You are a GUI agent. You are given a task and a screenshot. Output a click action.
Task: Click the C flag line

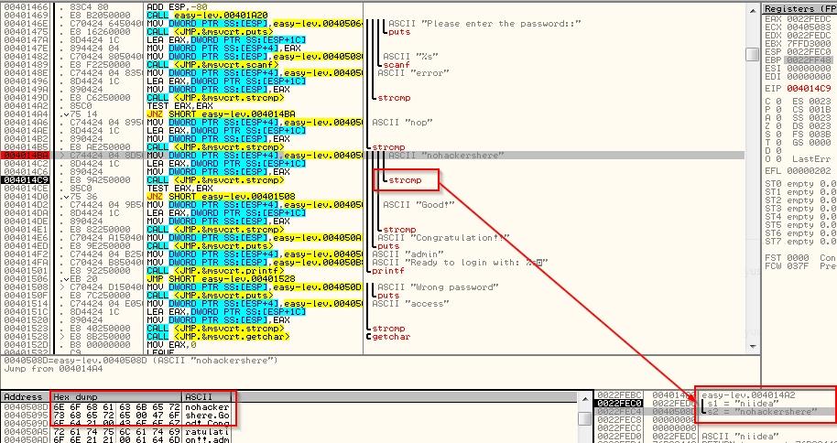pyautogui.click(x=798, y=101)
